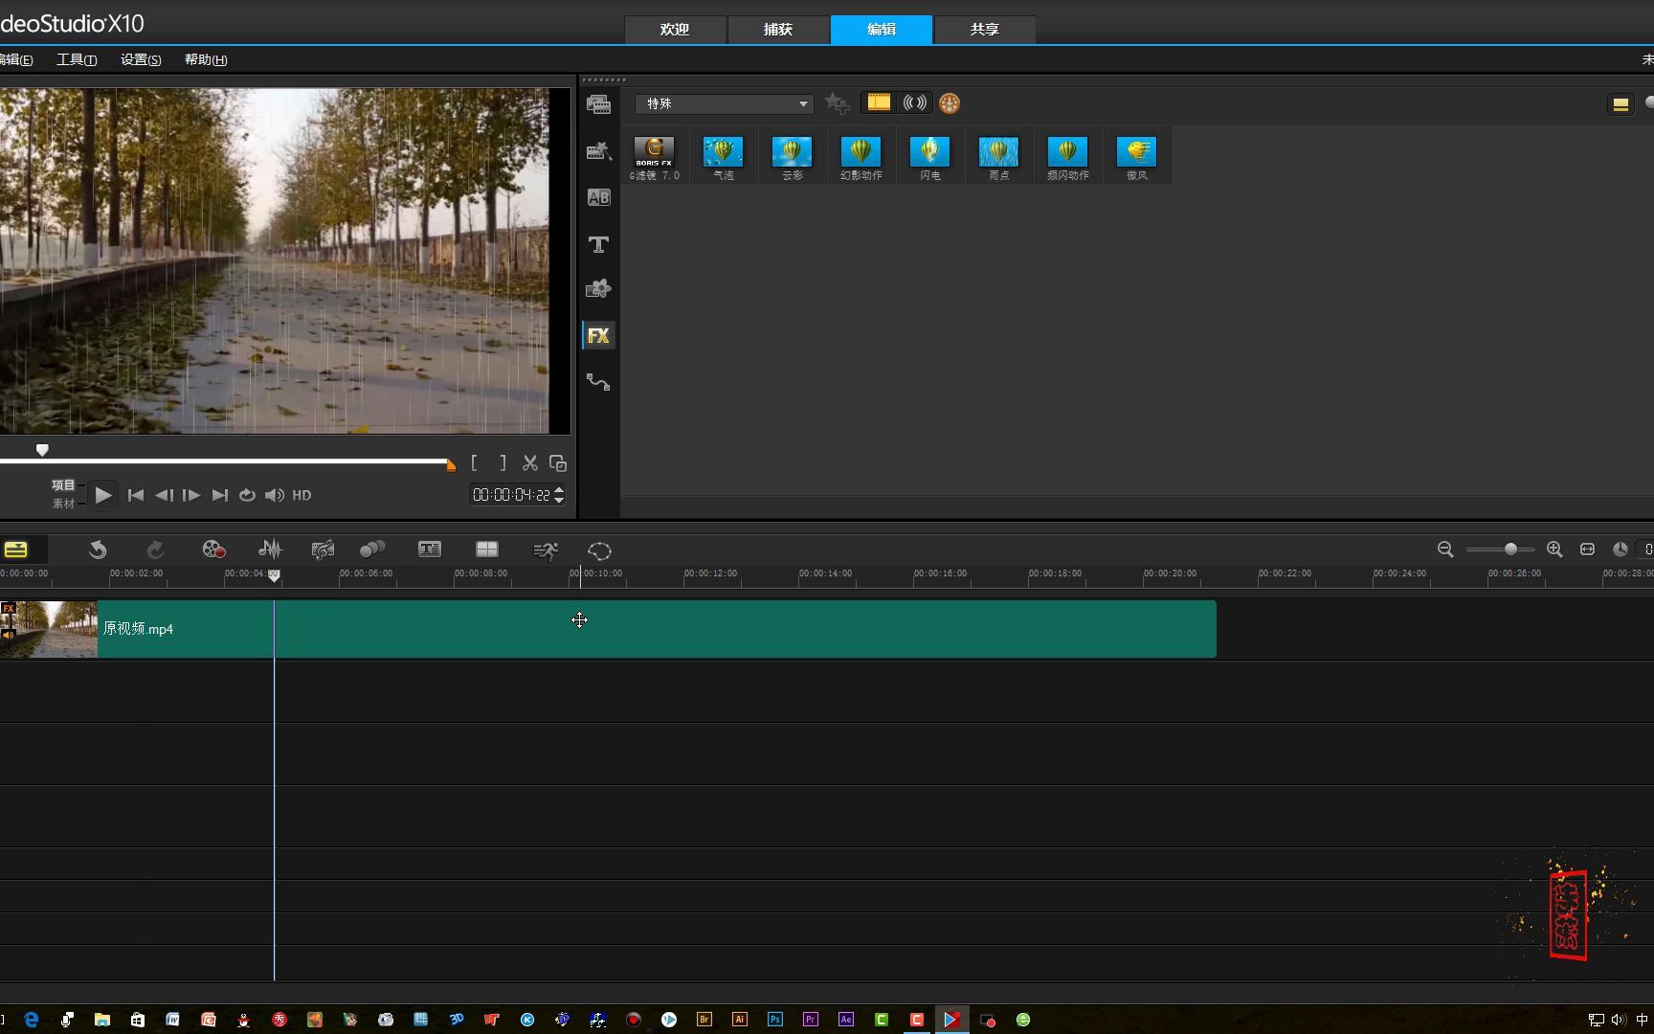The width and height of the screenshot is (1654, 1034).
Task: Jump to the start of the project
Action: pyautogui.click(x=136, y=495)
